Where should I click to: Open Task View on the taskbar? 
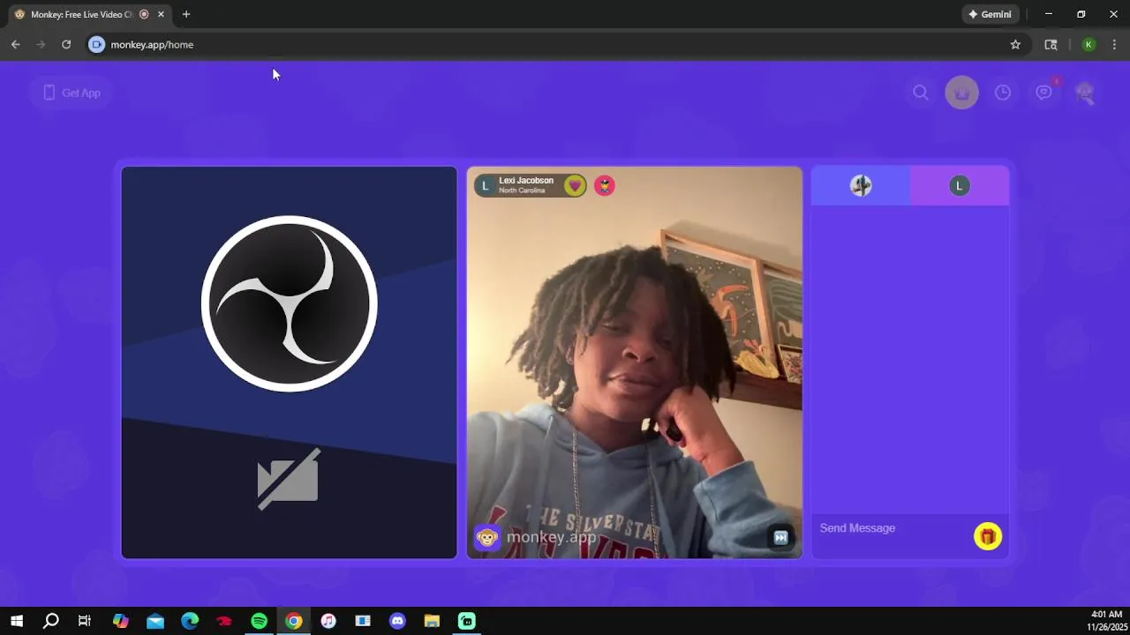pos(85,621)
